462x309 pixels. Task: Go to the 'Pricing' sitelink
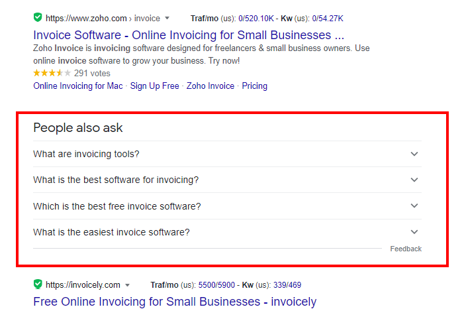coord(254,86)
